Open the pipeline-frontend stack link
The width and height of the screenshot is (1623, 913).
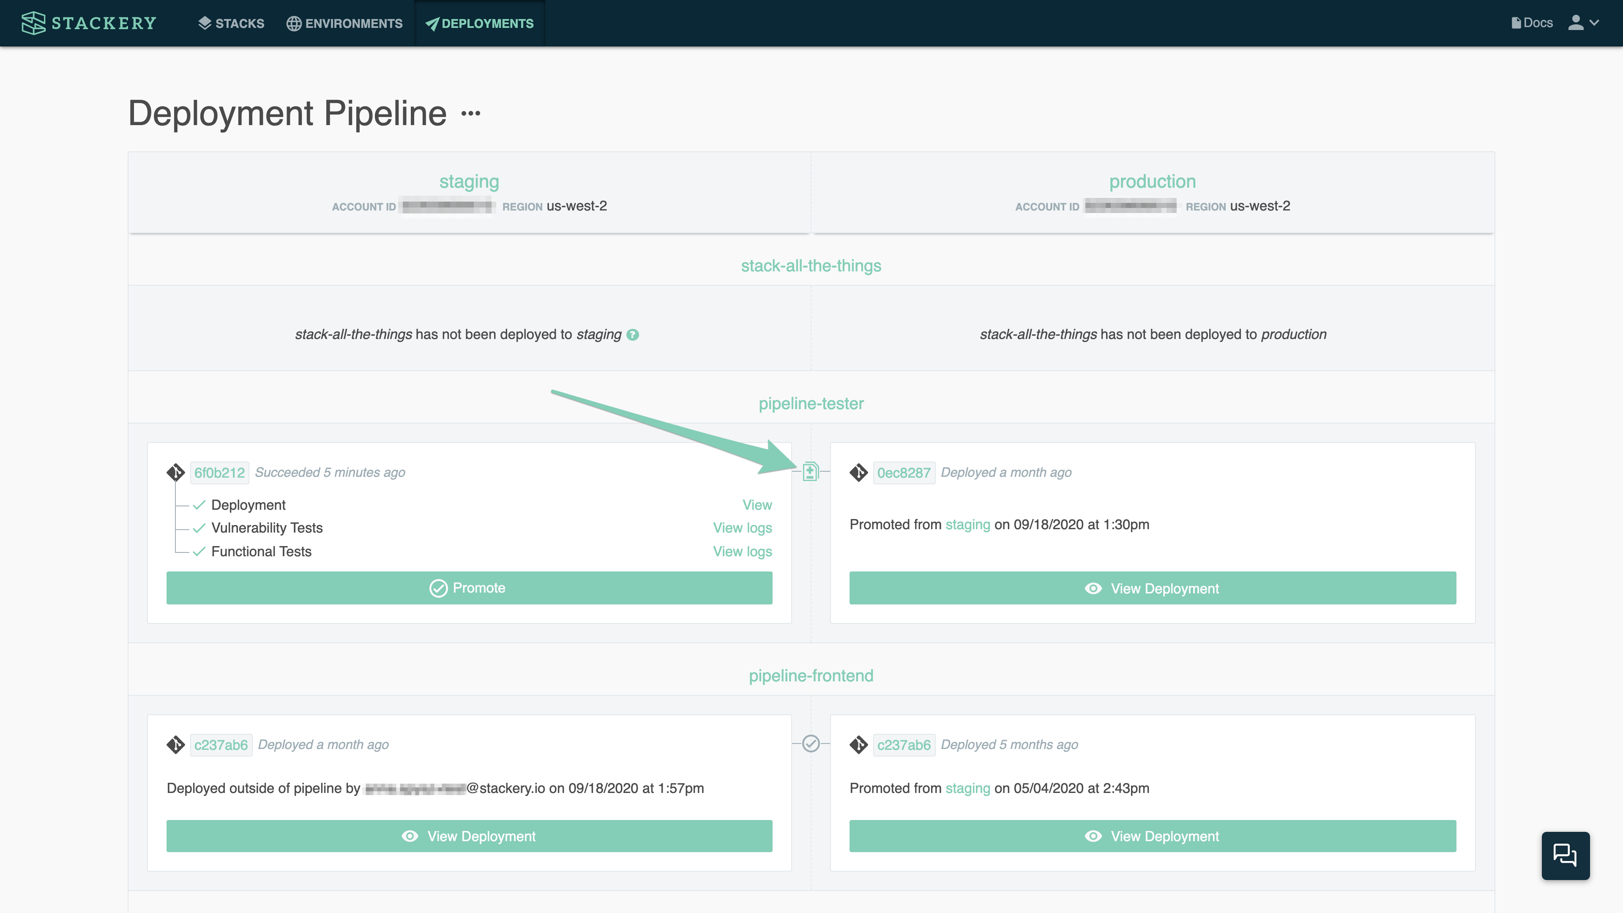click(811, 675)
